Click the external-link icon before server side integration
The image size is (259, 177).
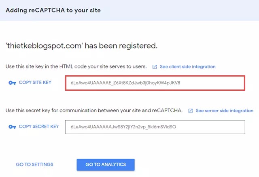point(191,111)
